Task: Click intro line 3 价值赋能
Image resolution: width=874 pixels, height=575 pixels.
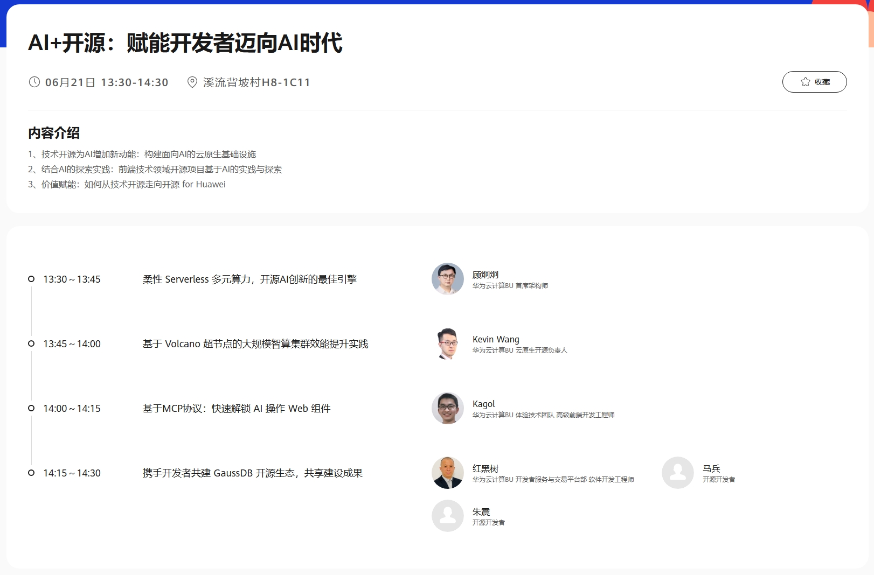Action: (x=127, y=185)
